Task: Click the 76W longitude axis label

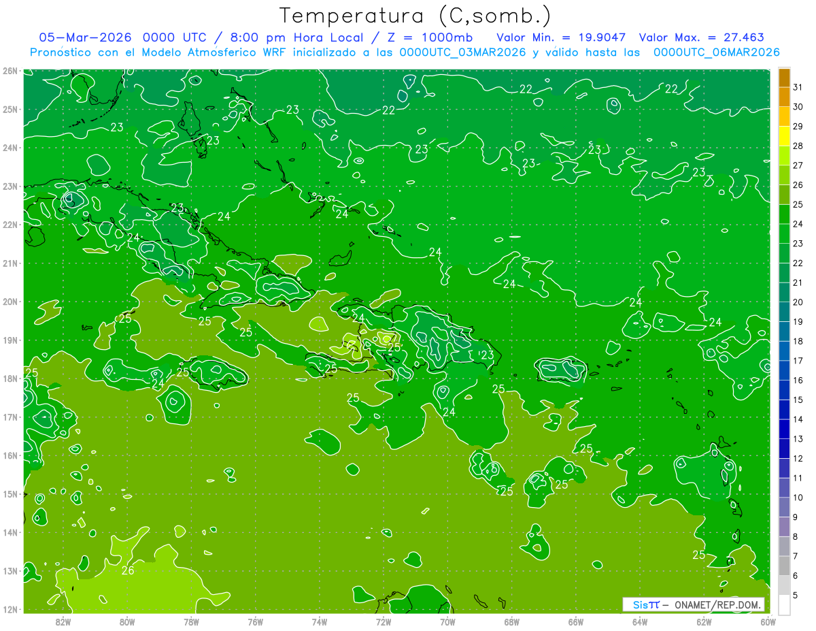Action: [x=255, y=621]
